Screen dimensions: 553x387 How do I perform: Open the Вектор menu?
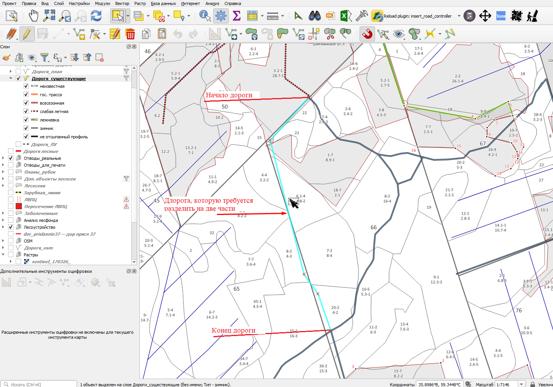click(x=122, y=3)
